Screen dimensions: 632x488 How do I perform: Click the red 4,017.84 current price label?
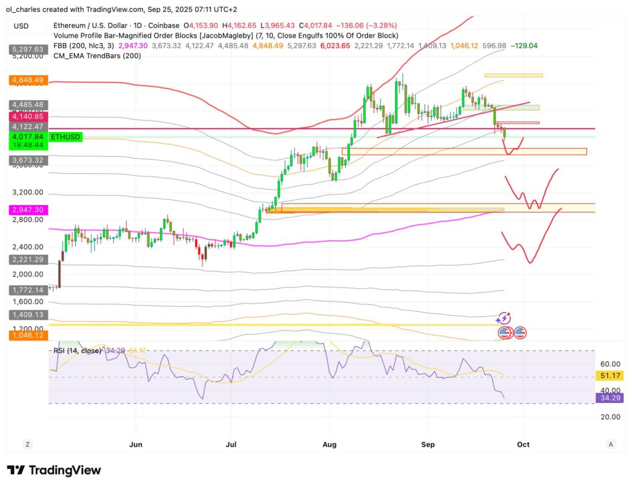click(x=27, y=138)
